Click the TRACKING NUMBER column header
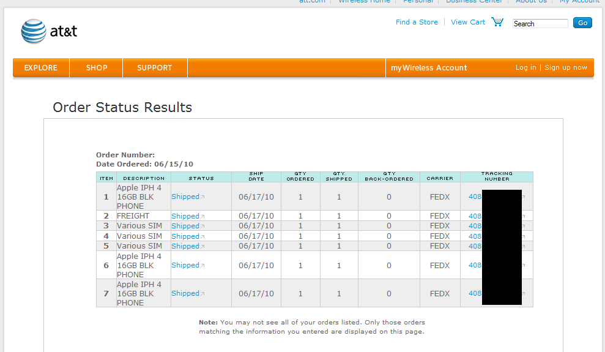 click(x=497, y=176)
